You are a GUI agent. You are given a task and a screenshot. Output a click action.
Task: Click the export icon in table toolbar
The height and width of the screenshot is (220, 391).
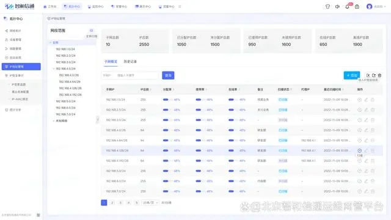coord(374,75)
